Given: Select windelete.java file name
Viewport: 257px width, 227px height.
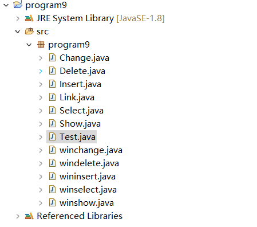Looking at the screenshot, I should pyautogui.click(x=89, y=163).
